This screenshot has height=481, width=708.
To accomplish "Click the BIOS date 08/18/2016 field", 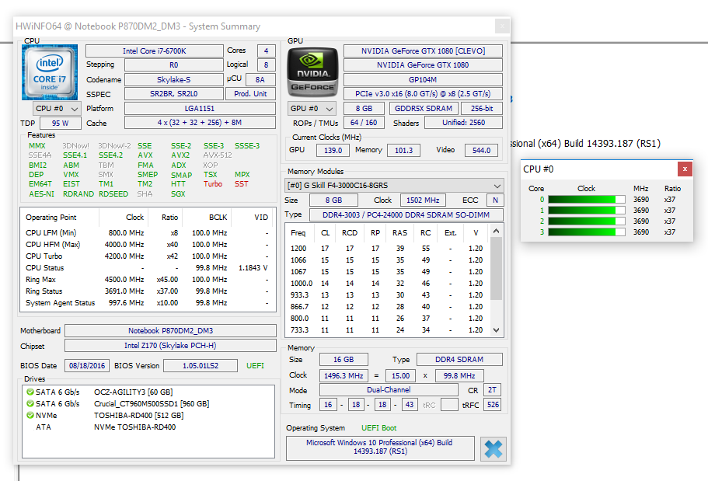I will 87,366.
